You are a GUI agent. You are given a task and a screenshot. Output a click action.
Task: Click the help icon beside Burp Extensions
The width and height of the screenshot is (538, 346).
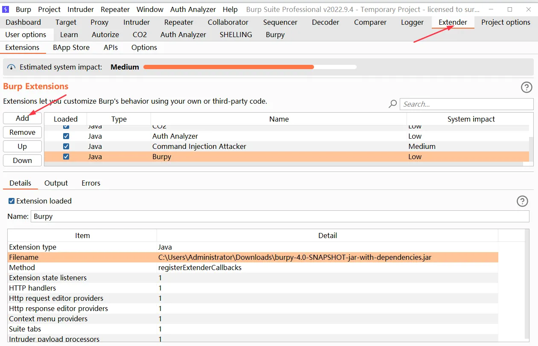click(x=526, y=87)
